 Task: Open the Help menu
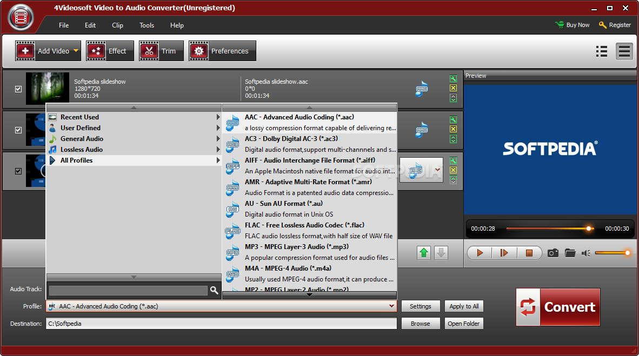click(177, 25)
